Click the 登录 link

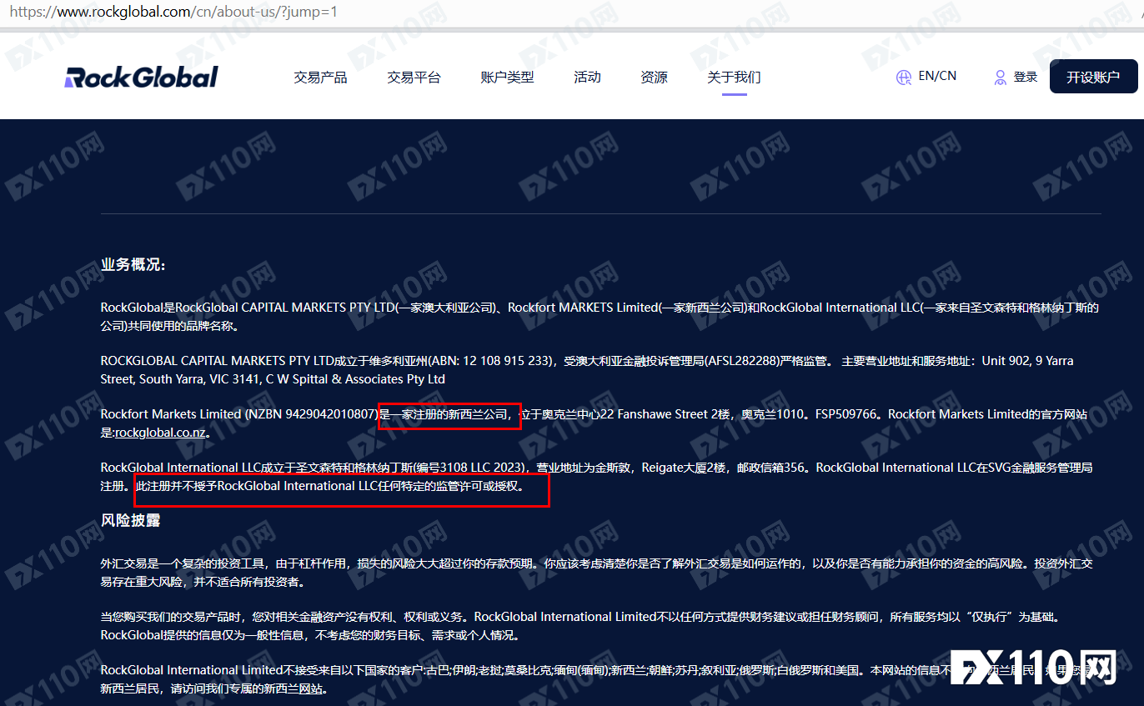1026,78
